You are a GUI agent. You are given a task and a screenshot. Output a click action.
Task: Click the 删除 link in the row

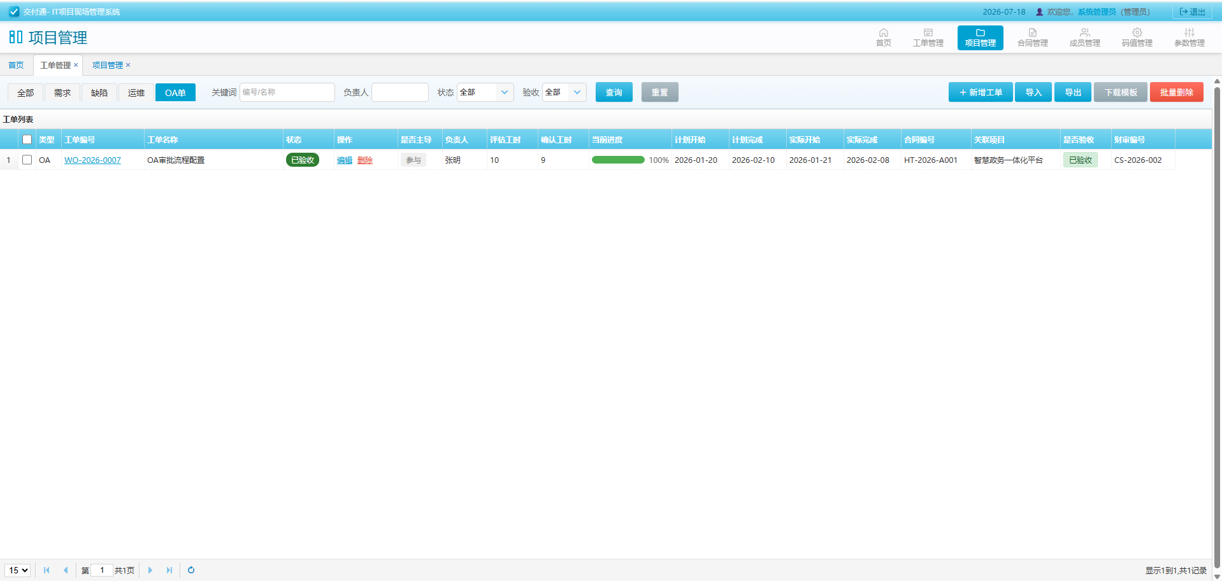(365, 160)
